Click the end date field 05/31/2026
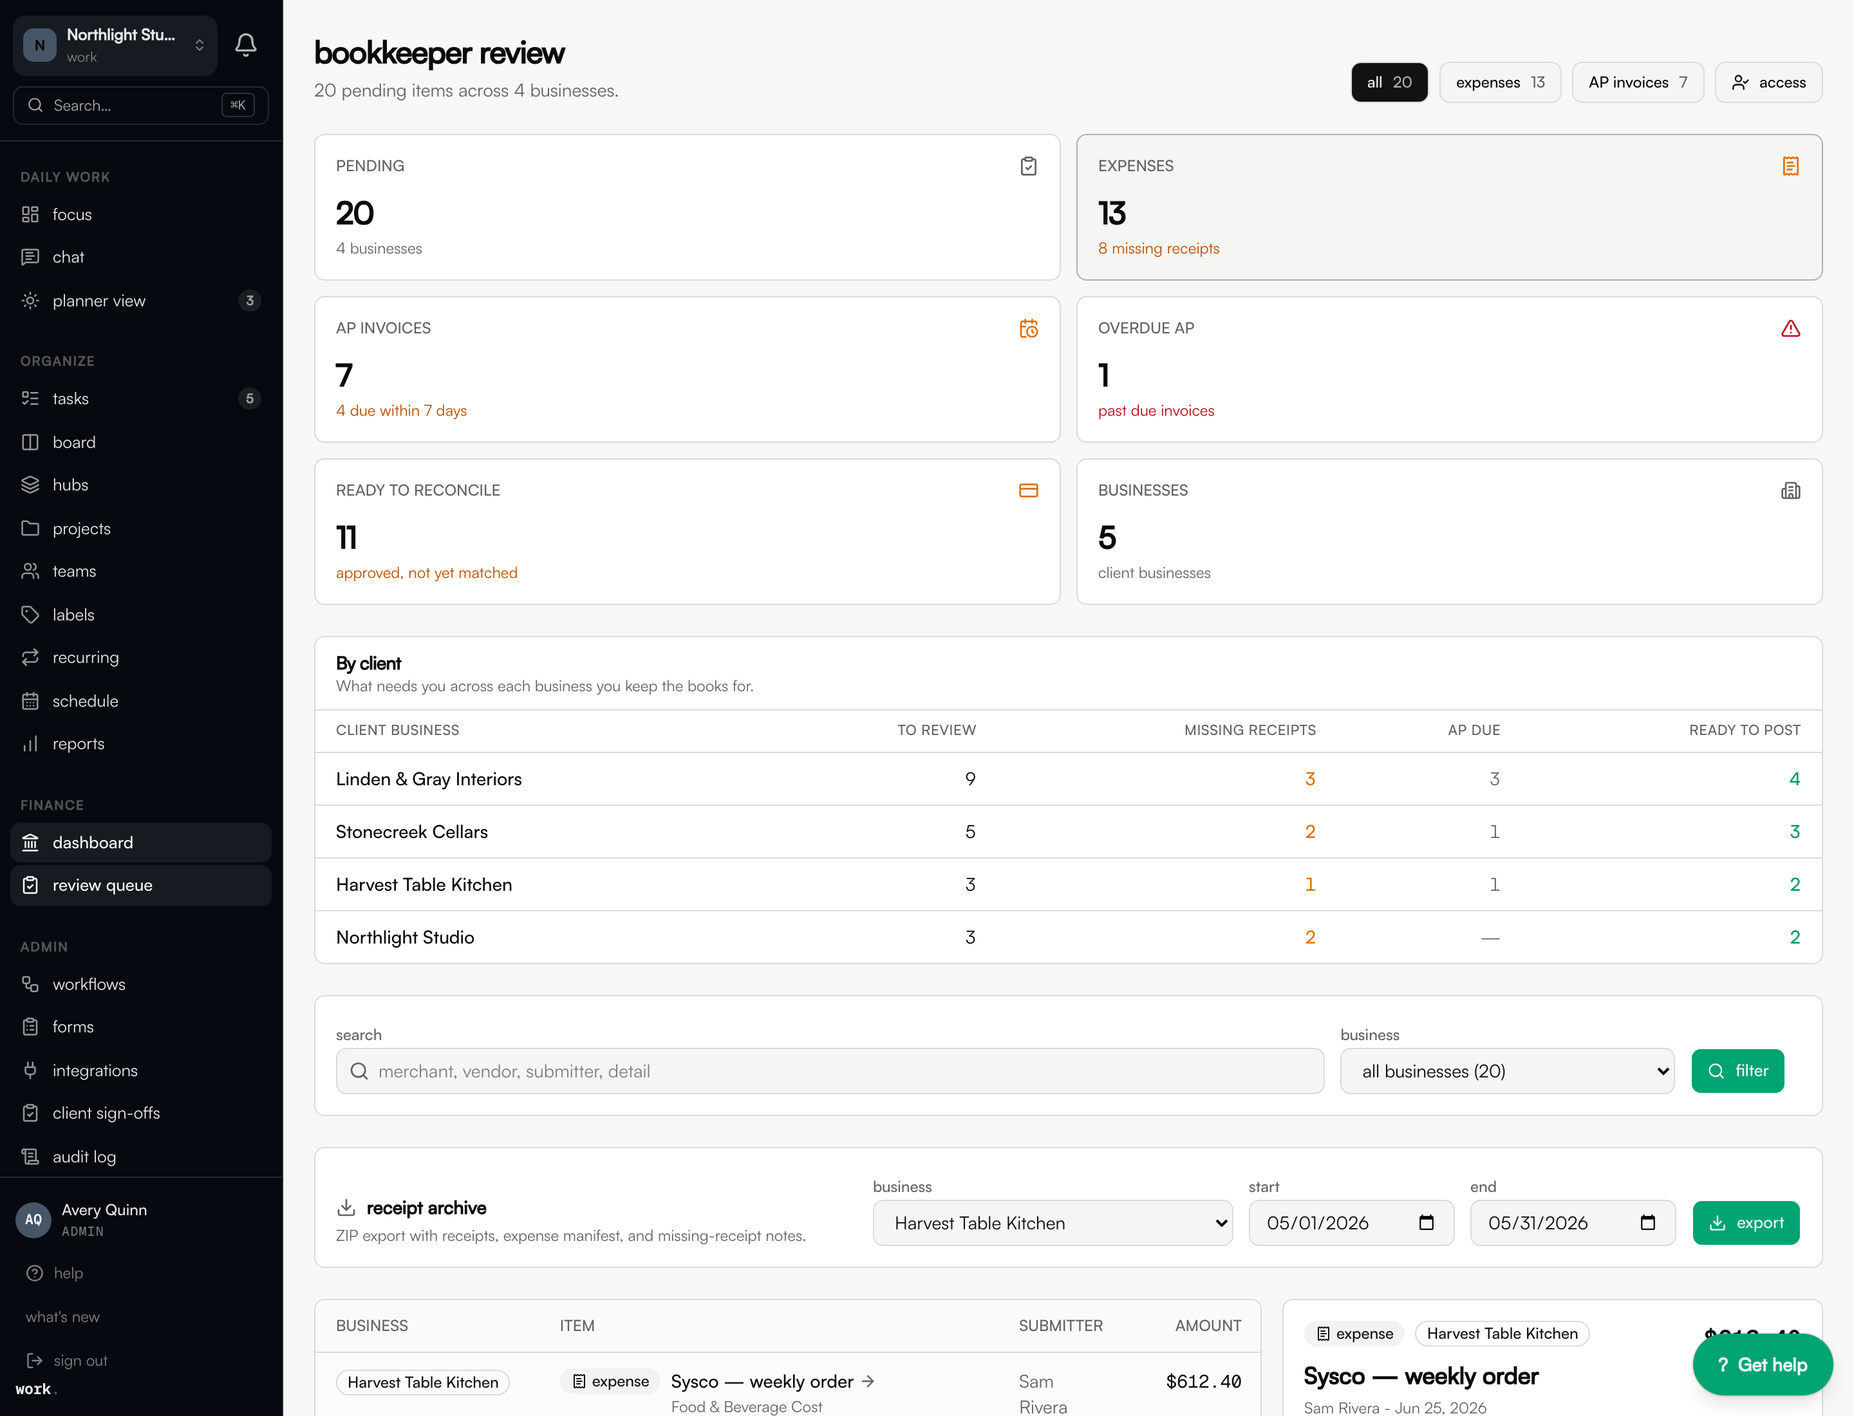 coord(1573,1223)
